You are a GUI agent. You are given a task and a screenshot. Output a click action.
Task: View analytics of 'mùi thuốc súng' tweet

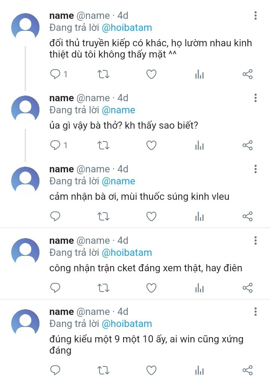pos(199,216)
